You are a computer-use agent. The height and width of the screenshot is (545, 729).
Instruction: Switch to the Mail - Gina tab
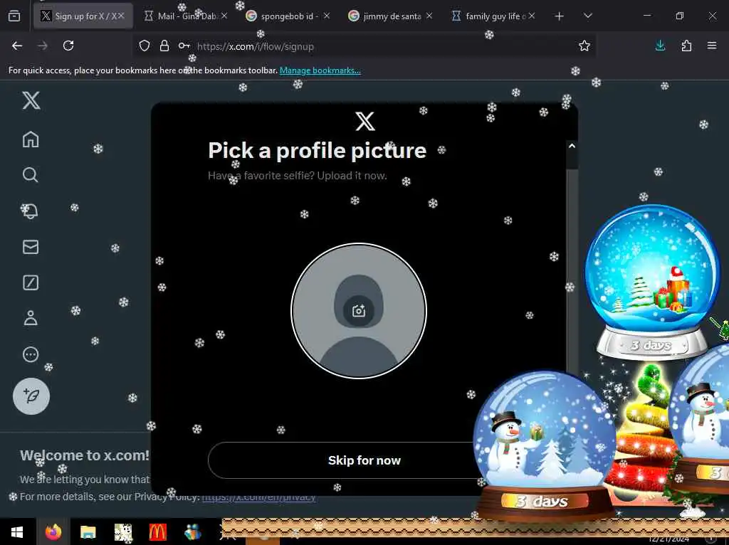click(x=186, y=16)
